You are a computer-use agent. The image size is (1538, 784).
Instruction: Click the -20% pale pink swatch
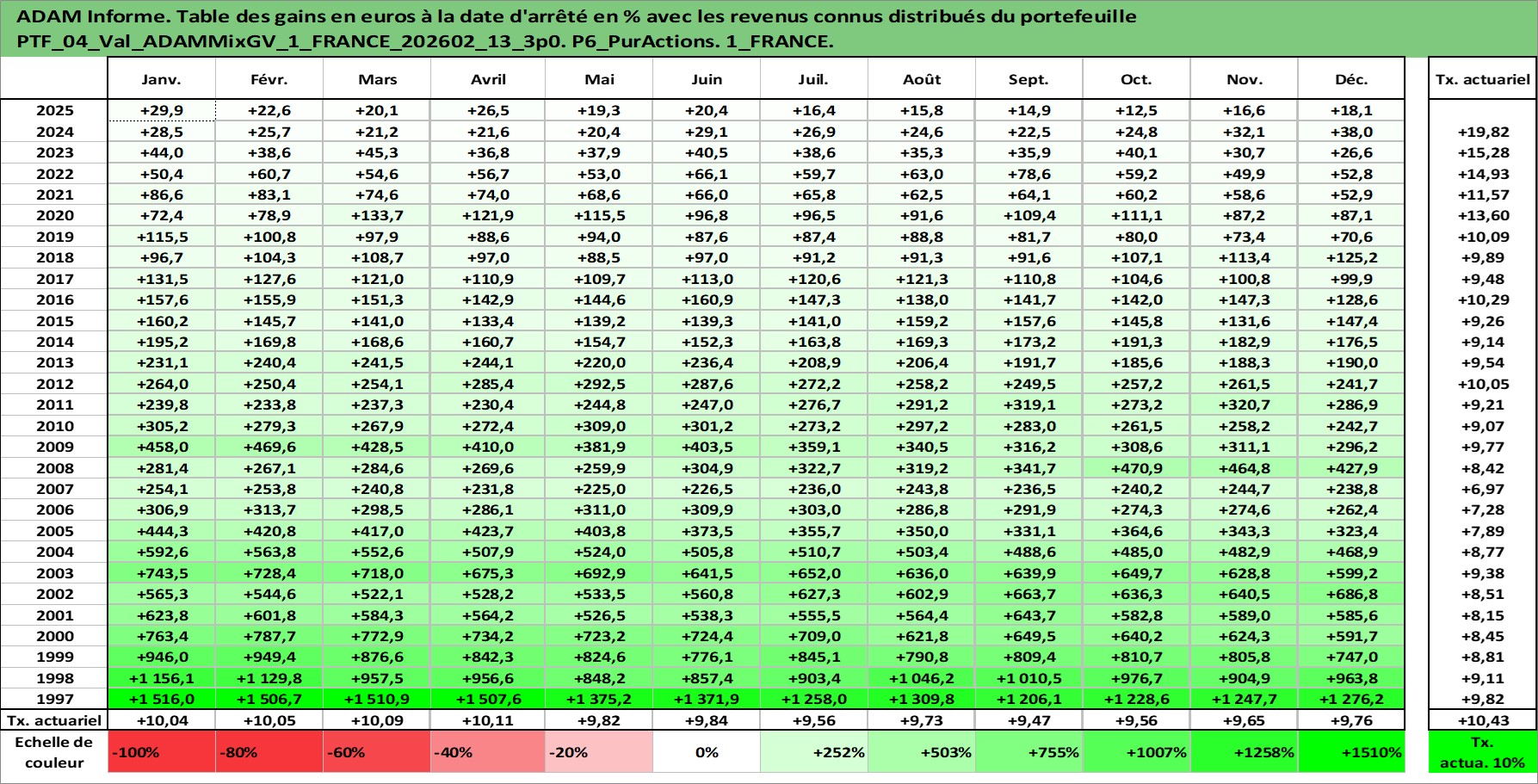[x=599, y=751]
